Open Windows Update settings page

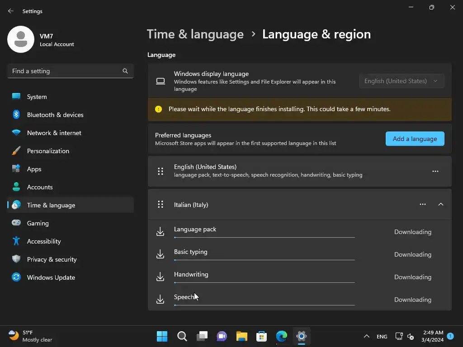[71, 277]
